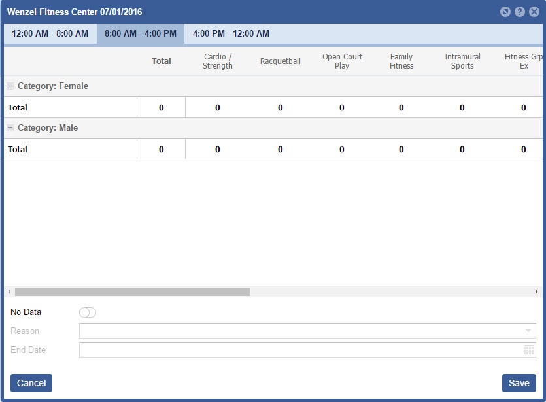
Task: Click the help question mark icon
Action: coord(520,12)
